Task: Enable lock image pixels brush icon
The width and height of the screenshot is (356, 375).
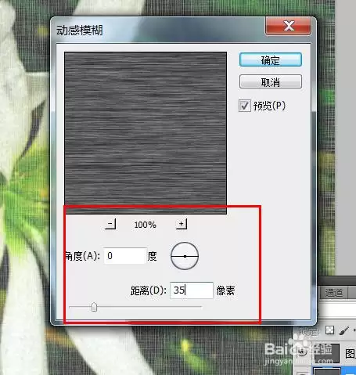Action: click(x=344, y=330)
